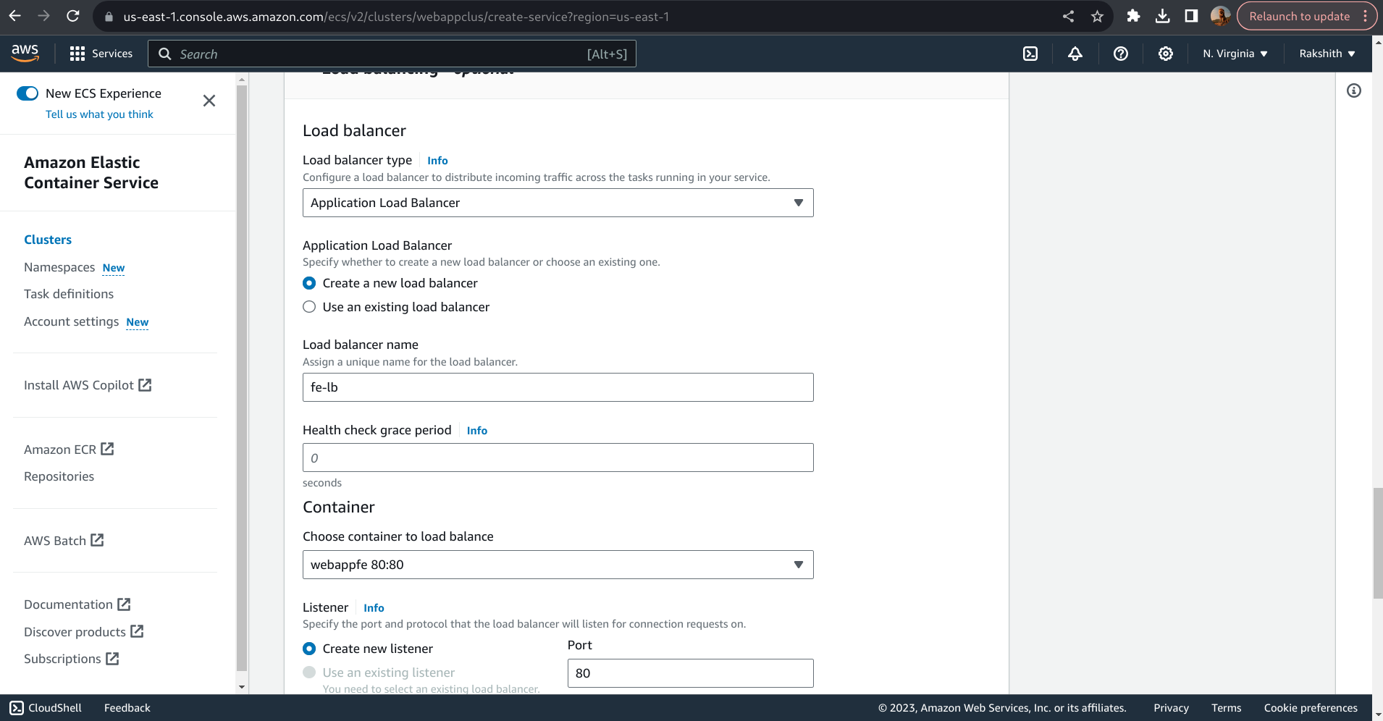Expand the Load balancer type dropdown
Viewport: 1383px width, 721px height.
click(x=558, y=203)
